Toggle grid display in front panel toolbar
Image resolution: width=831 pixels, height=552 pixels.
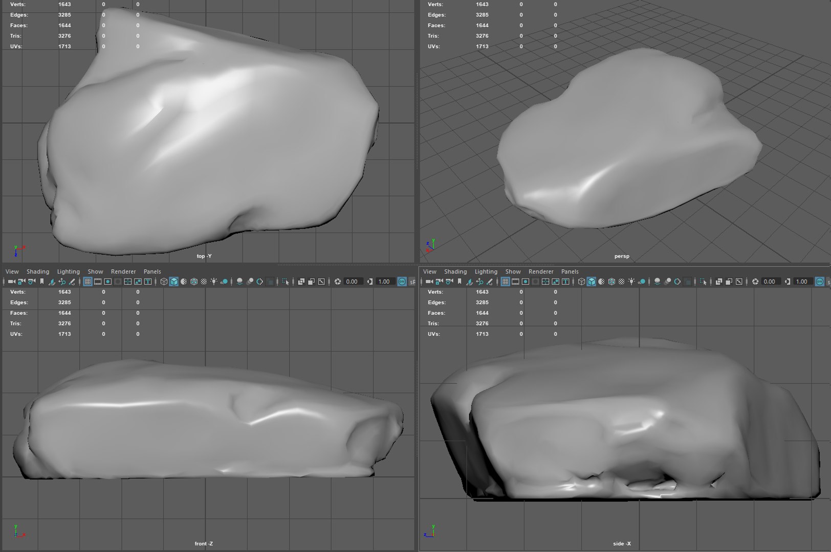click(x=88, y=282)
